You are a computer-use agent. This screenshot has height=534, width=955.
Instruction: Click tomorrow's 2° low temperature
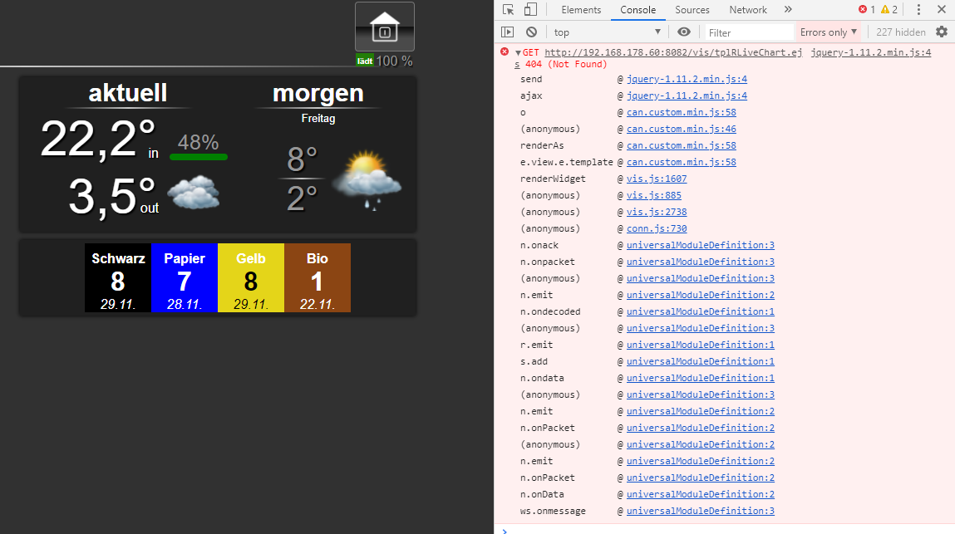(x=302, y=198)
